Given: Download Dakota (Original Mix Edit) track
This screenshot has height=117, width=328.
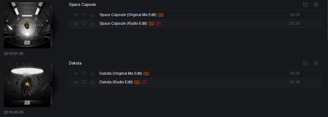Looking at the screenshot, I should 92,73.
